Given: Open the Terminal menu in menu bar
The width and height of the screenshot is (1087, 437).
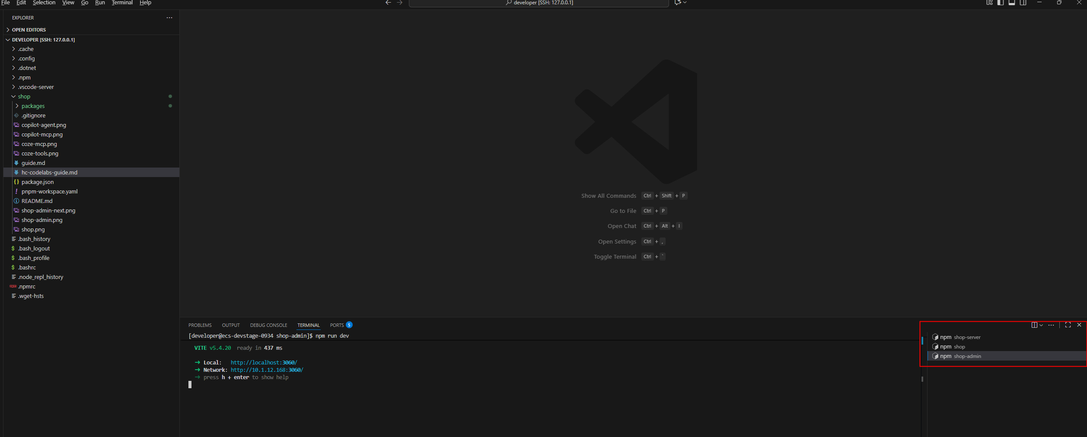Looking at the screenshot, I should pyautogui.click(x=122, y=3).
